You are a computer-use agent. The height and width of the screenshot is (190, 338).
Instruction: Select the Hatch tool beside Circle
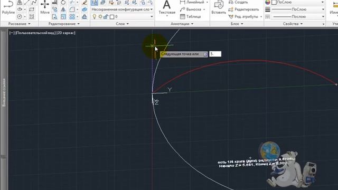coord(32,16)
